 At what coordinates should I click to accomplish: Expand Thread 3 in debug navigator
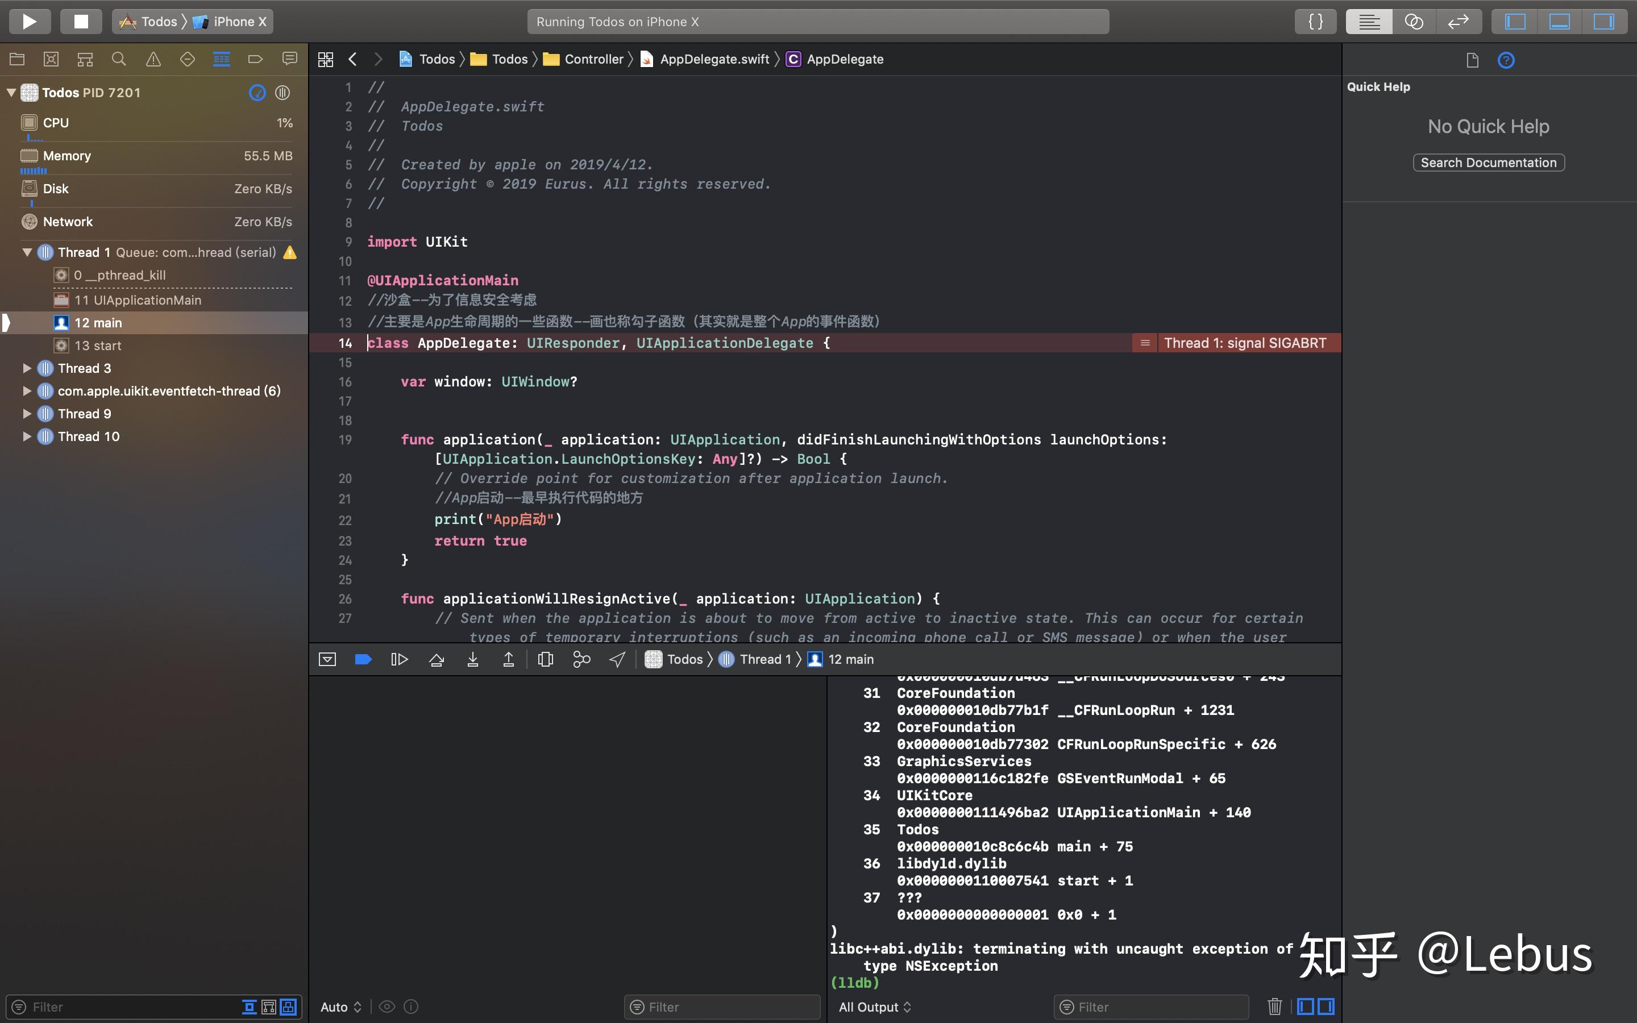tap(27, 368)
